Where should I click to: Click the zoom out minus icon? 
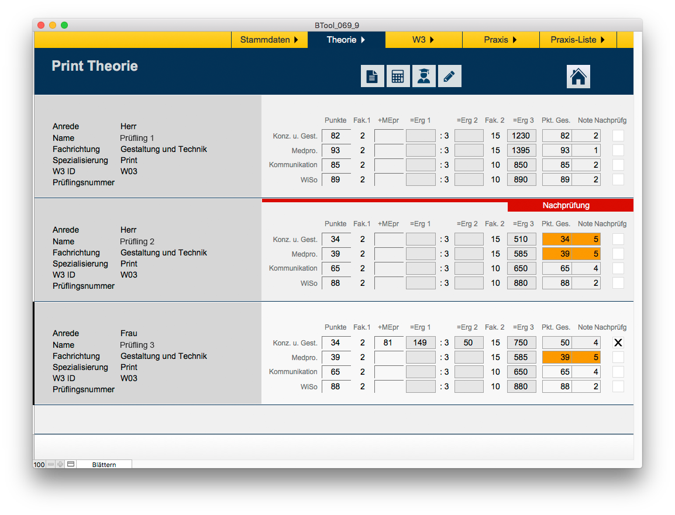coord(51,464)
